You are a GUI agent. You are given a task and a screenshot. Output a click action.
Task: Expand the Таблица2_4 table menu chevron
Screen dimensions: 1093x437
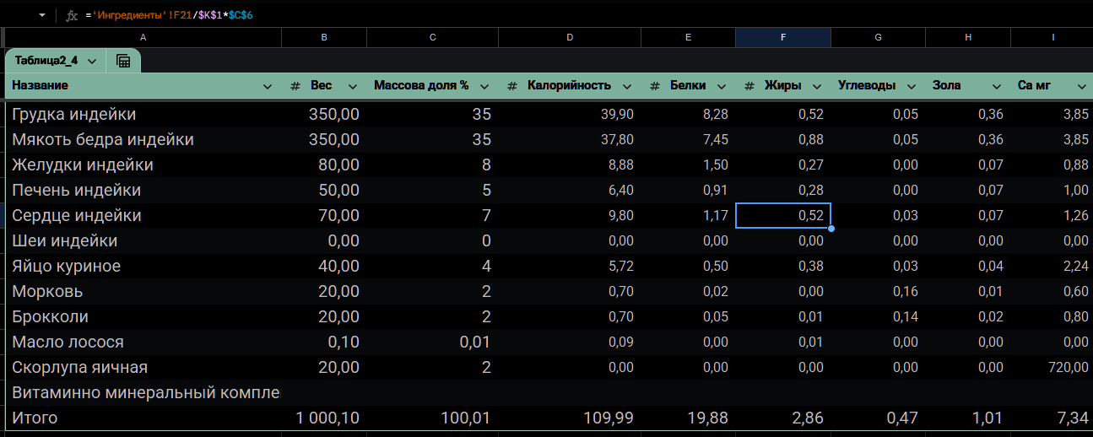pos(91,61)
